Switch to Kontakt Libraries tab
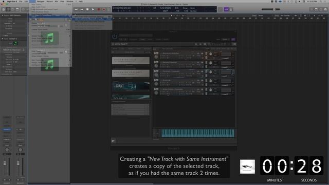Image resolution: width=329 pixels, height=185 pixels. (115, 49)
